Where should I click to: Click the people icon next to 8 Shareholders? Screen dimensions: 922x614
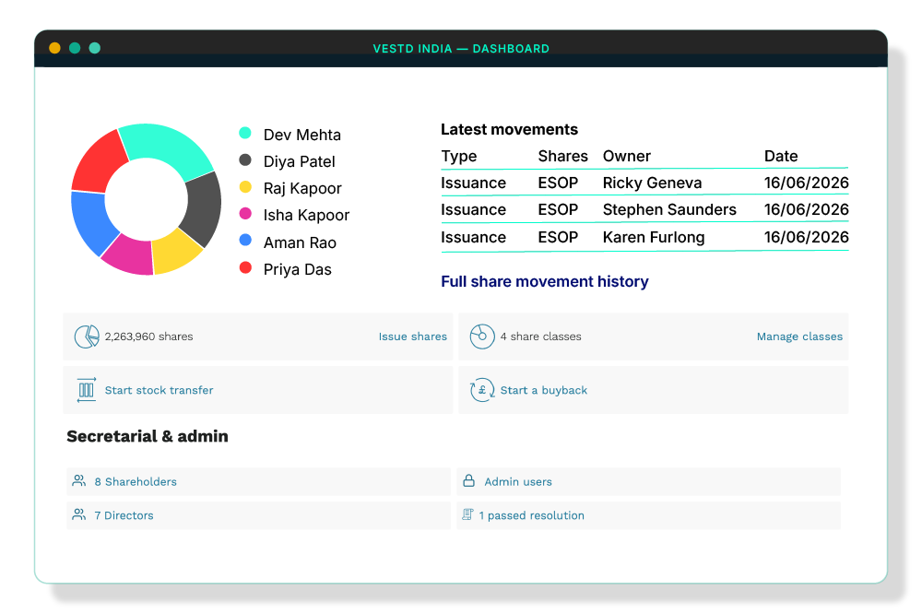coord(78,481)
